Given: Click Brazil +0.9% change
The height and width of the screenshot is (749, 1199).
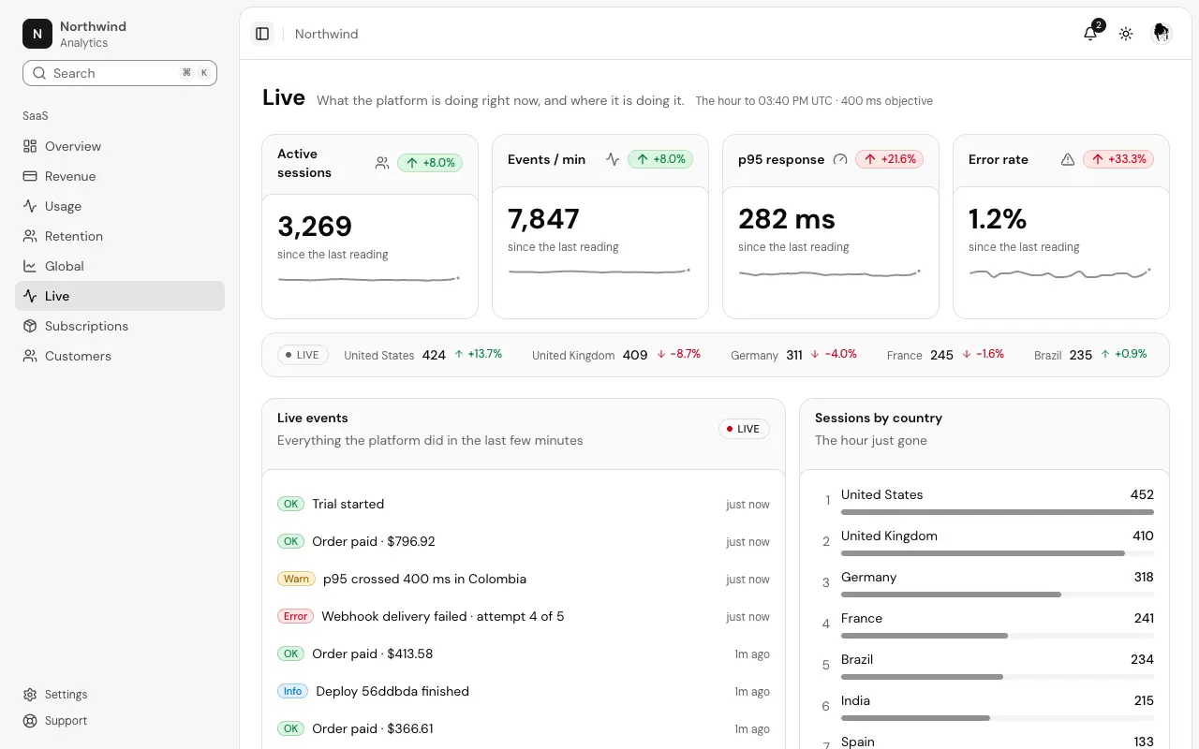Looking at the screenshot, I should pyautogui.click(x=1124, y=355).
